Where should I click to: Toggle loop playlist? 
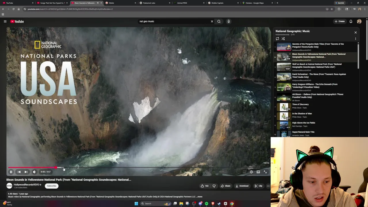point(277,39)
